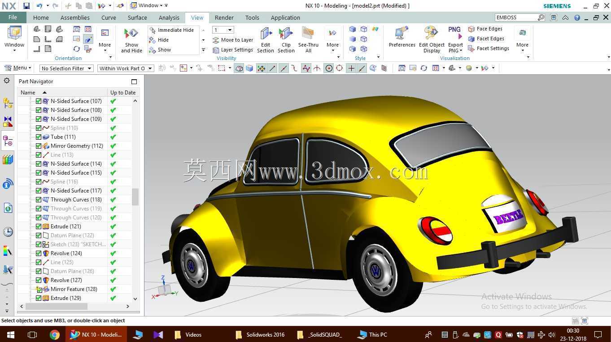The image size is (611, 342).
Task: Enable See-Thru All view
Action: tap(308, 40)
